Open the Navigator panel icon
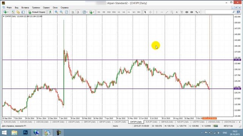This screenshot has height=136, width=243. pos(18,12)
